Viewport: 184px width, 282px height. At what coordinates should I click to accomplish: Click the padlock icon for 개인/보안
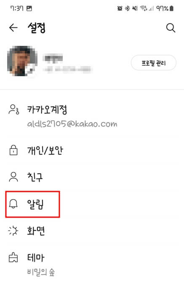point(13,150)
